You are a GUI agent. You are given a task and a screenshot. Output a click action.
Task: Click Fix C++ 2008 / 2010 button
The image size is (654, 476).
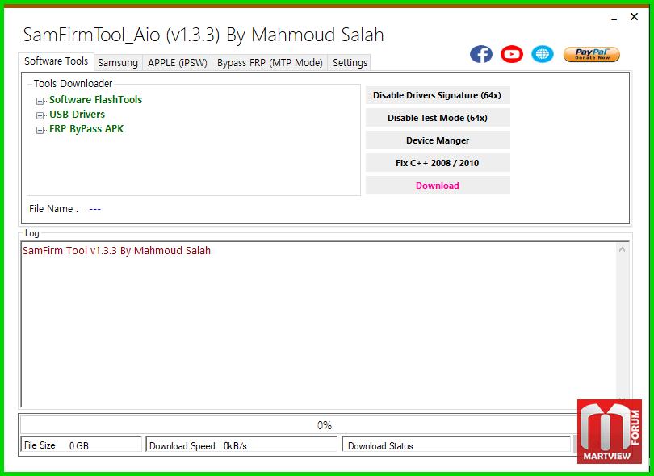click(438, 163)
